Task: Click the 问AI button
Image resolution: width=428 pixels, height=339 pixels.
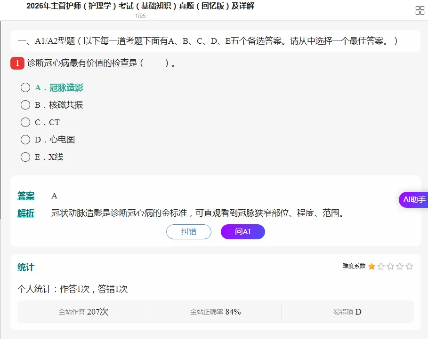Action: coord(242,232)
